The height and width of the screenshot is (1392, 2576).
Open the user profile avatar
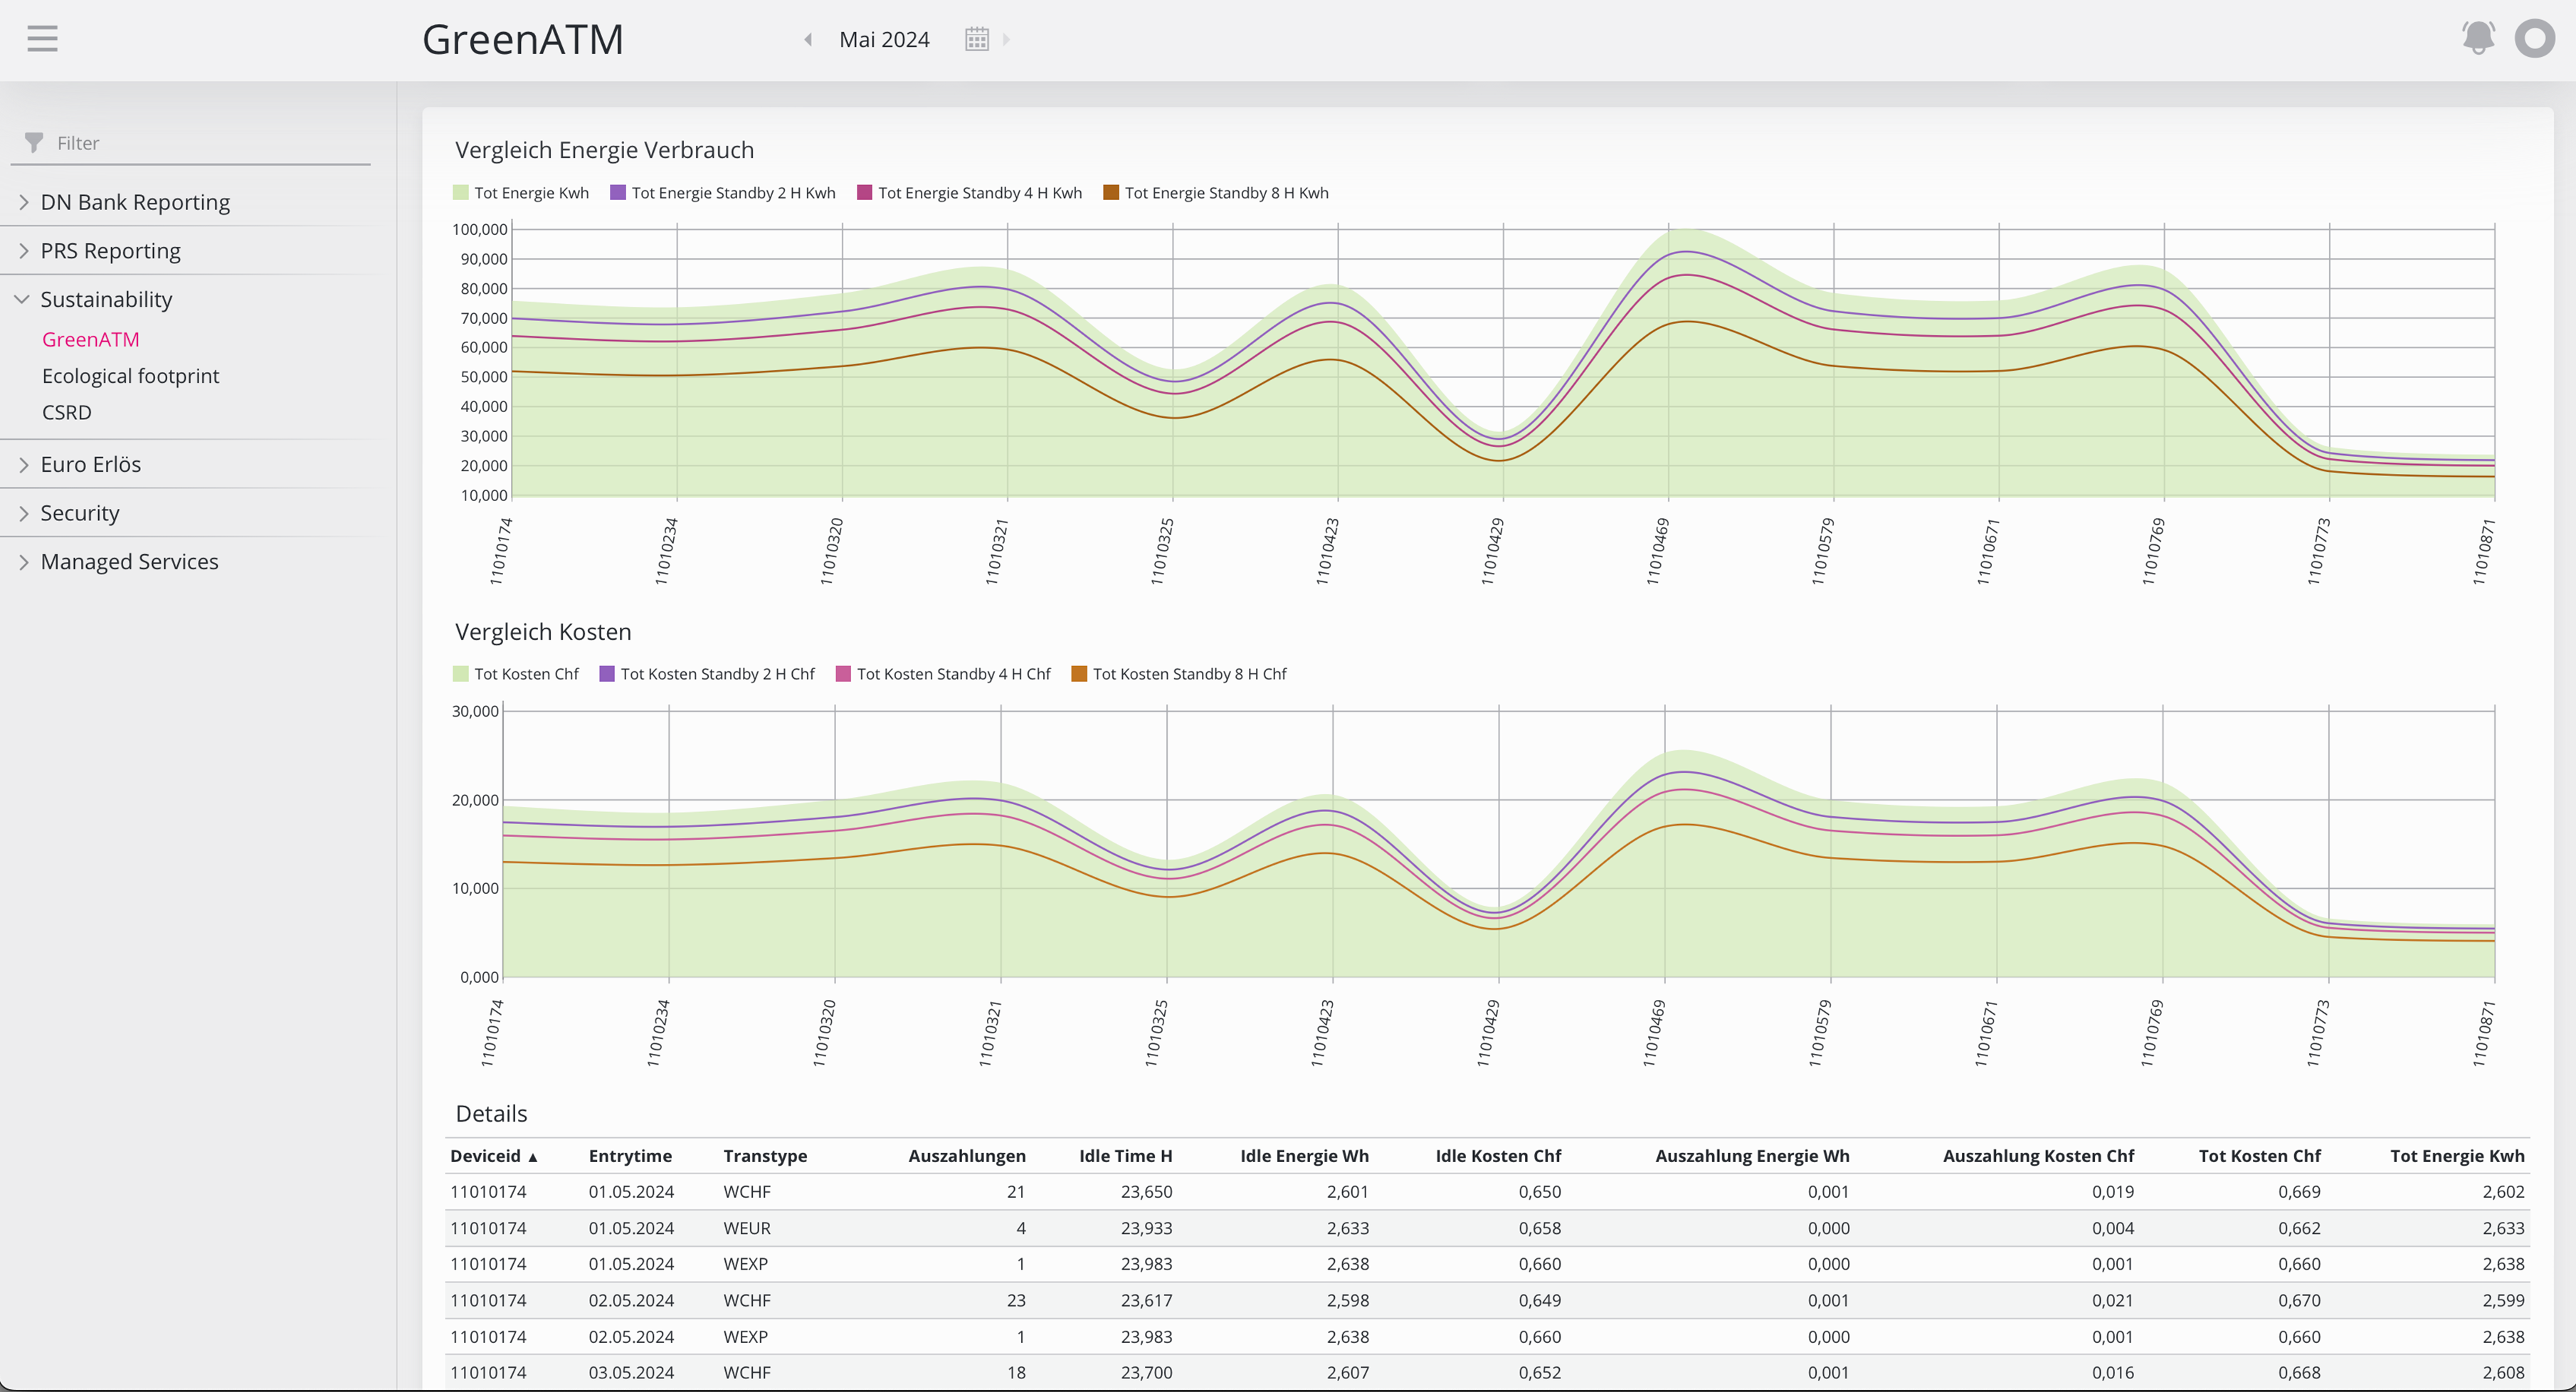[2536, 38]
